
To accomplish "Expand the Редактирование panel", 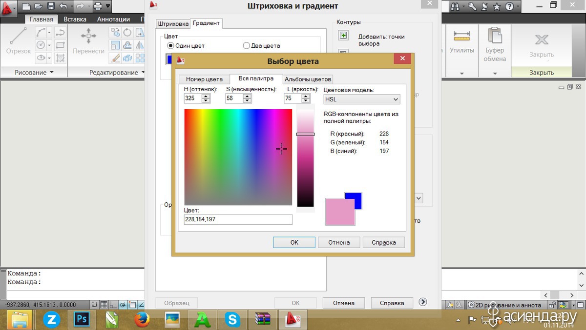I will [117, 73].
